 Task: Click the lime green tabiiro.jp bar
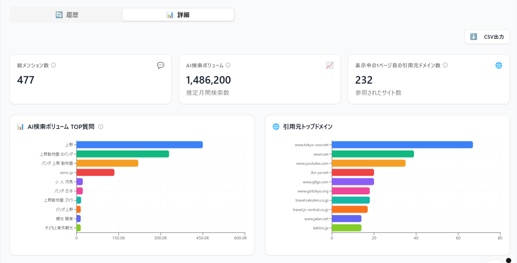tap(347, 228)
